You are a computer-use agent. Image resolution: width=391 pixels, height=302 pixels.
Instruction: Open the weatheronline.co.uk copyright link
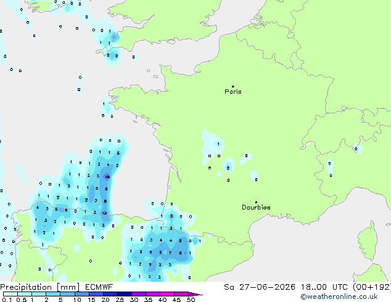(339, 297)
